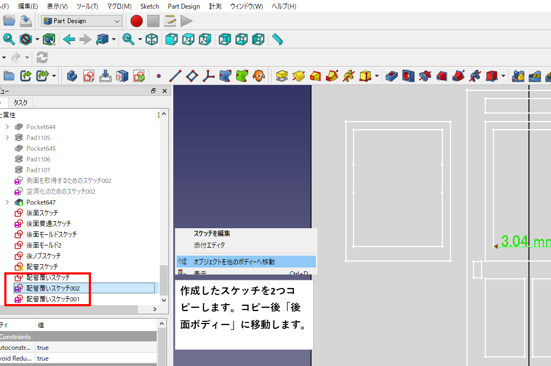551x366 pixels.
Task: Click the Isometric view cube icon
Action: pyautogui.click(x=152, y=39)
